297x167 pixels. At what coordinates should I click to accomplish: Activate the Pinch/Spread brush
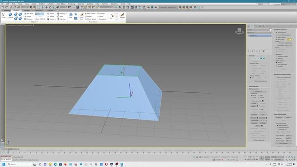(x=90, y=19)
